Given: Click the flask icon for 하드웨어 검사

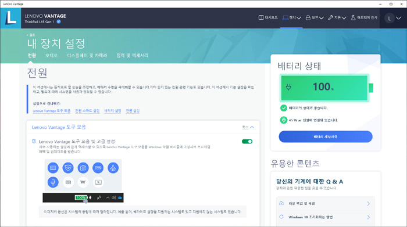Looking at the screenshot, I should point(353,17).
